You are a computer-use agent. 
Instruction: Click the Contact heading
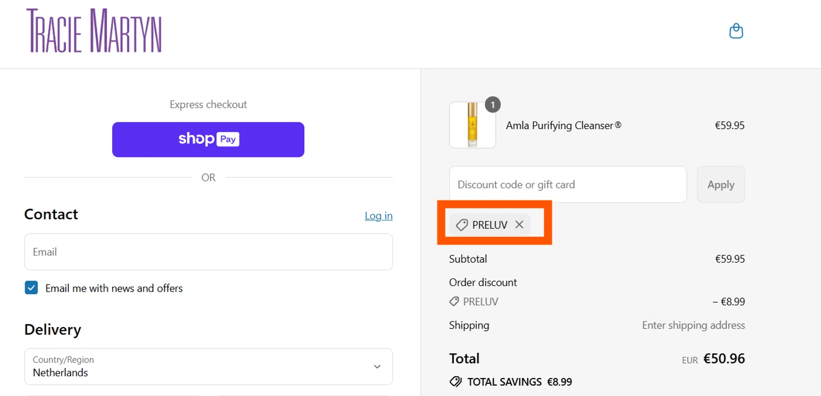click(51, 214)
